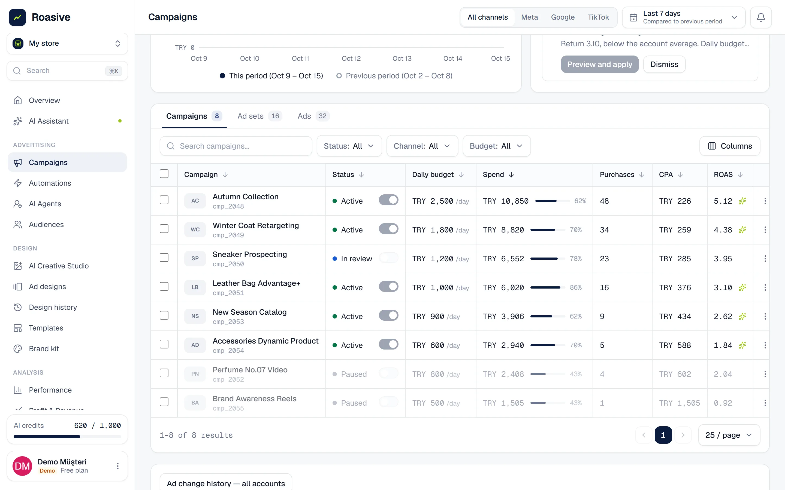Open the Status: All filter
785x490 pixels.
(x=349, y=146)
